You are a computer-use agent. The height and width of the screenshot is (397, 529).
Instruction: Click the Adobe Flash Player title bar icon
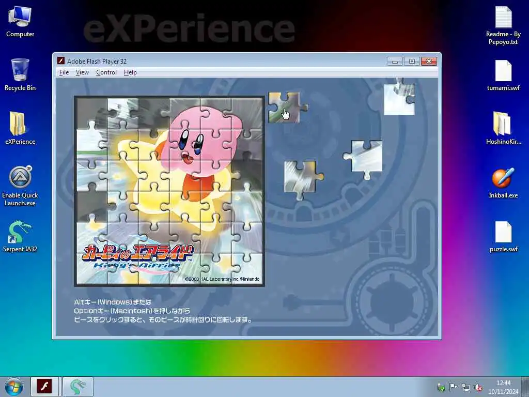click(61, 61)
